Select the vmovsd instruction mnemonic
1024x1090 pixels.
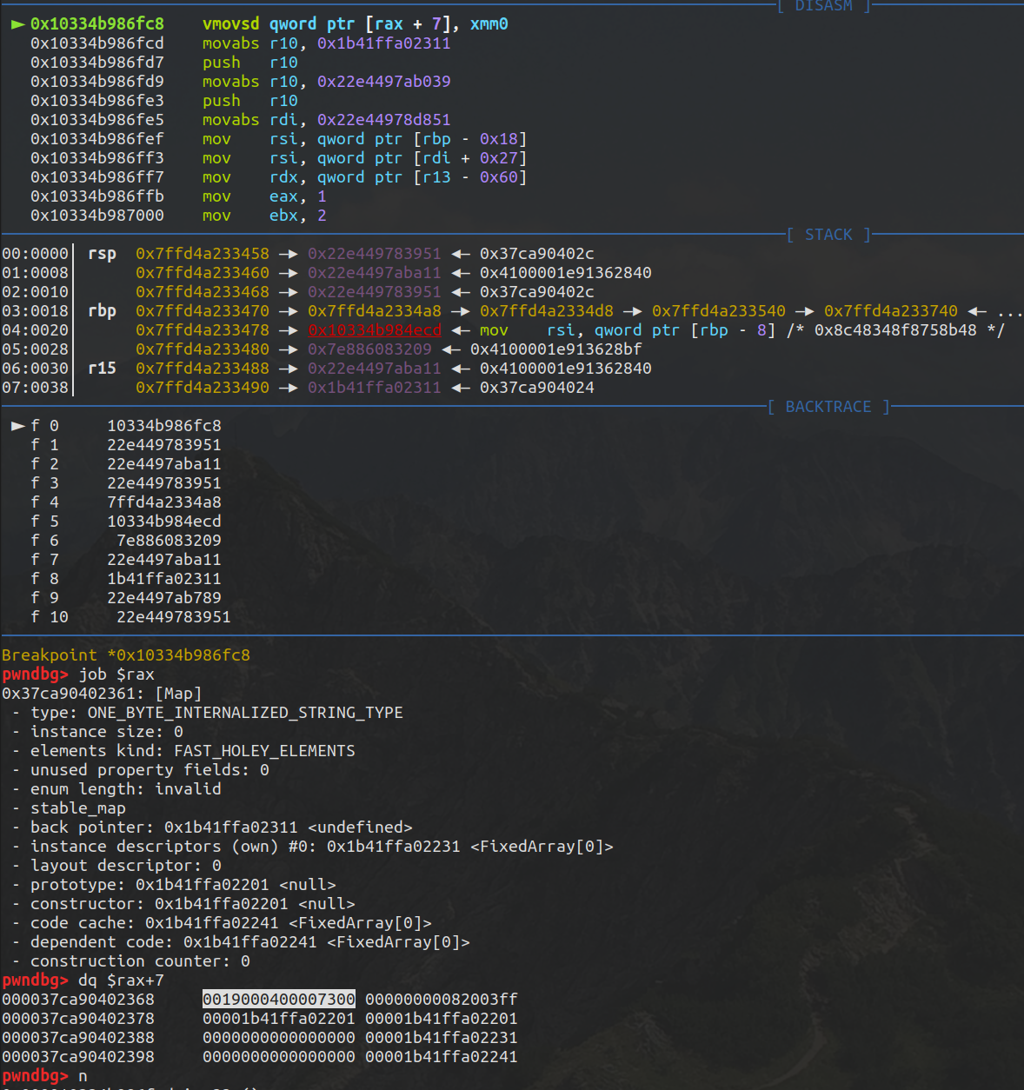(231, 24)
